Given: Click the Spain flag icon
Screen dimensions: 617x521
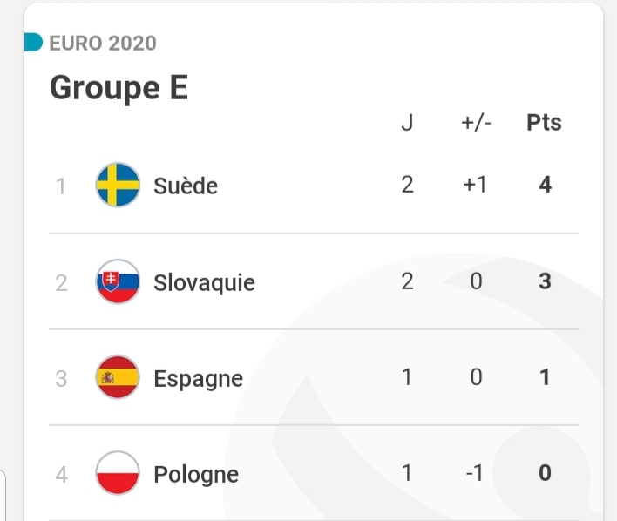Looking at the screenshot, I should tap(118, 378).
